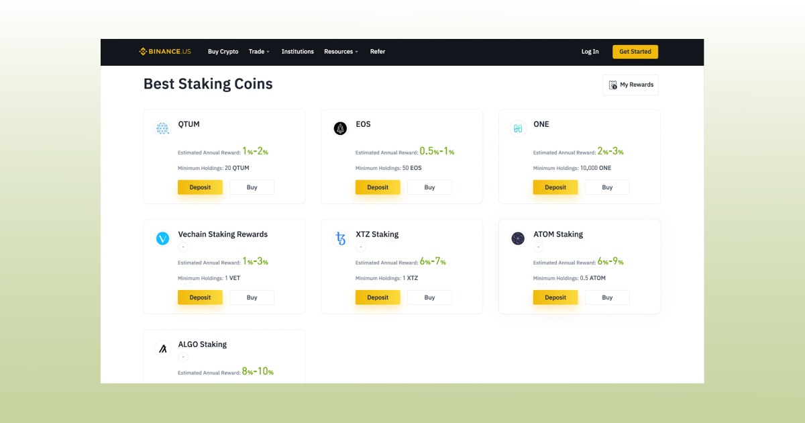
Task: Click Buy on the ATOM Staking card
Action: (x=607, y=297)
